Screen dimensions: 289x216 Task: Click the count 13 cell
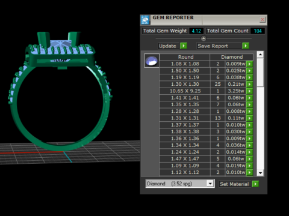218,118
